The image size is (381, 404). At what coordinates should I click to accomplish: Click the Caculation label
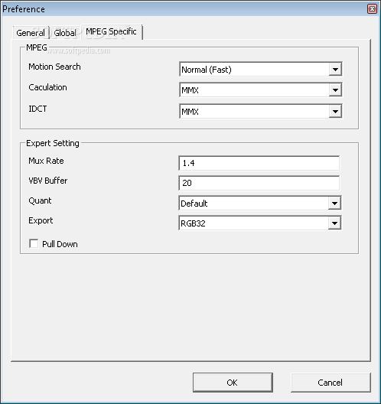point(47,87)
